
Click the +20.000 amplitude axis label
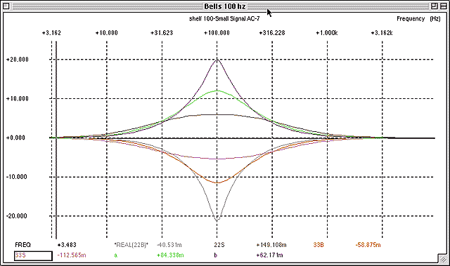(x=17, y=60)
